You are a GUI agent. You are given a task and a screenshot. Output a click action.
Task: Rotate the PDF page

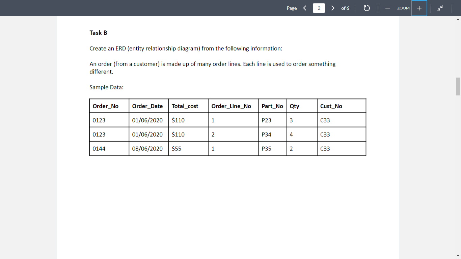tap(367, 8)
